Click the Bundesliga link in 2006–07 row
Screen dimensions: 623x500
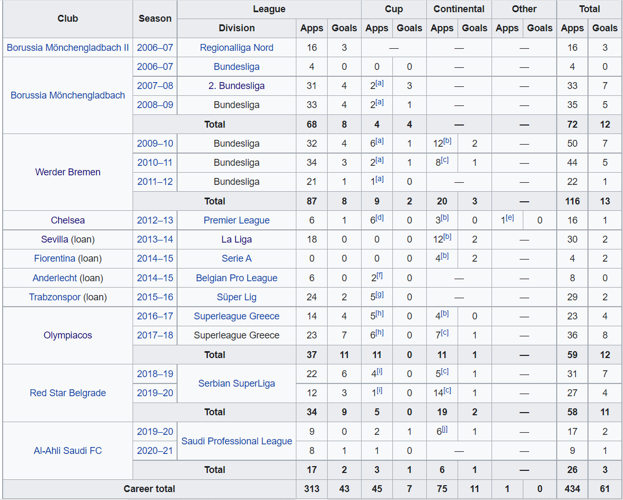click(x=236, y=67)
